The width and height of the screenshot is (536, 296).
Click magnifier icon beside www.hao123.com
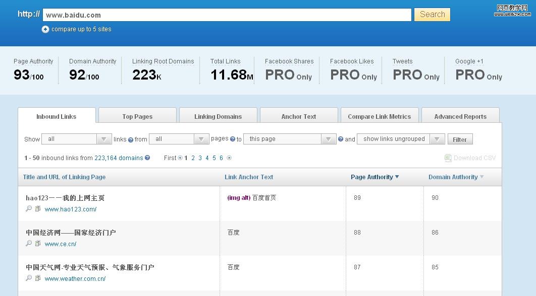click(x=29, y=209)
